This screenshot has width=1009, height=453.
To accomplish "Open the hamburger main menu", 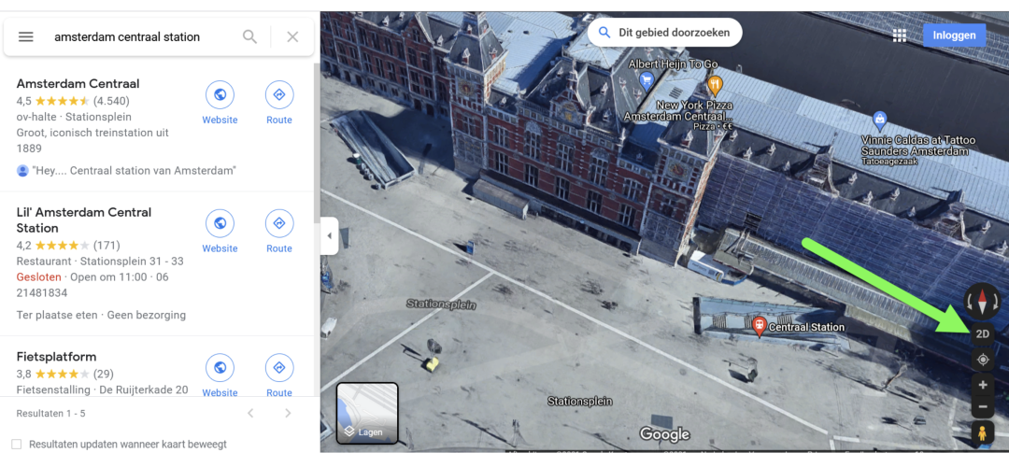I will (26, 36).
